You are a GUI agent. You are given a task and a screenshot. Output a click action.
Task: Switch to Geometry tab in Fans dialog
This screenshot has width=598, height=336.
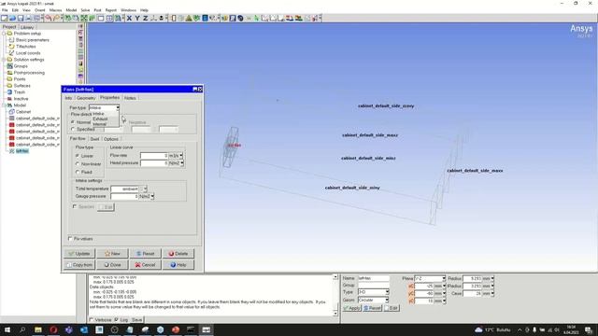[x=86, y=98]
